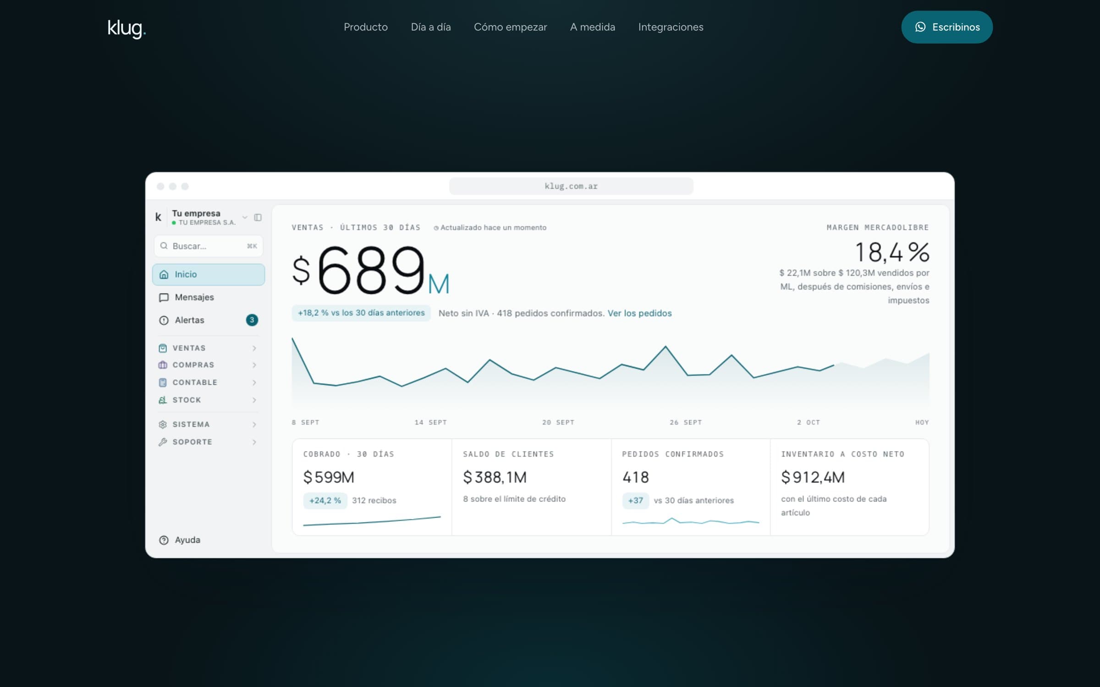The height and width of the screenshot is (687, 1100).
Task: Expand the SOPORTE section chevron
Action: (x=254, y=442)
